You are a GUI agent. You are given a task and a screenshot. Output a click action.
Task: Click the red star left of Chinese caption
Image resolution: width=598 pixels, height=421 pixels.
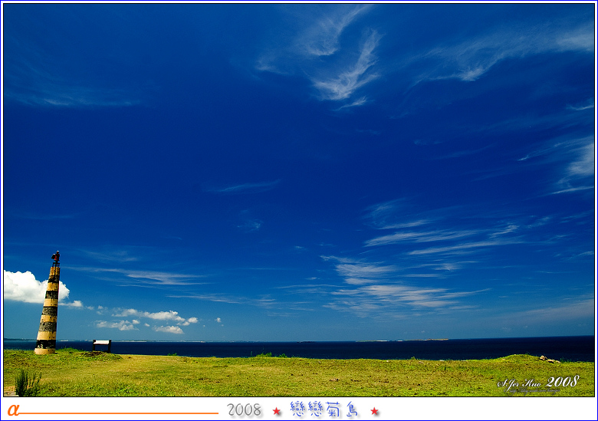pyautogui.click(x=277, y=411)
